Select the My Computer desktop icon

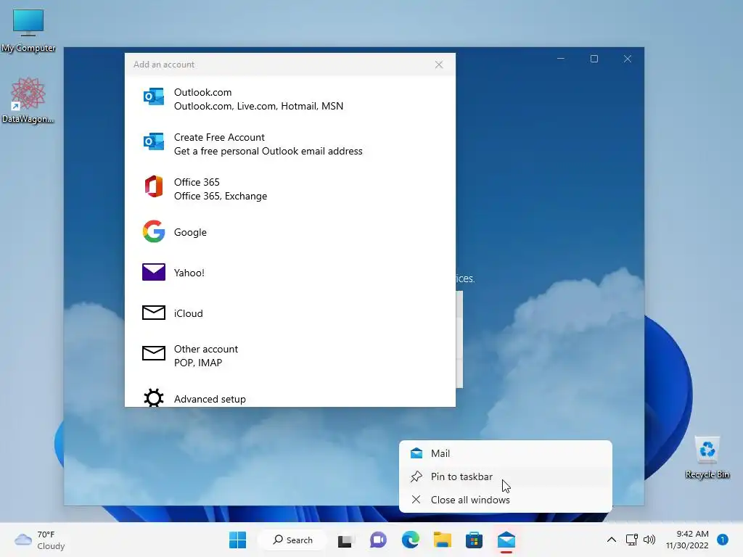pos(28,29)
